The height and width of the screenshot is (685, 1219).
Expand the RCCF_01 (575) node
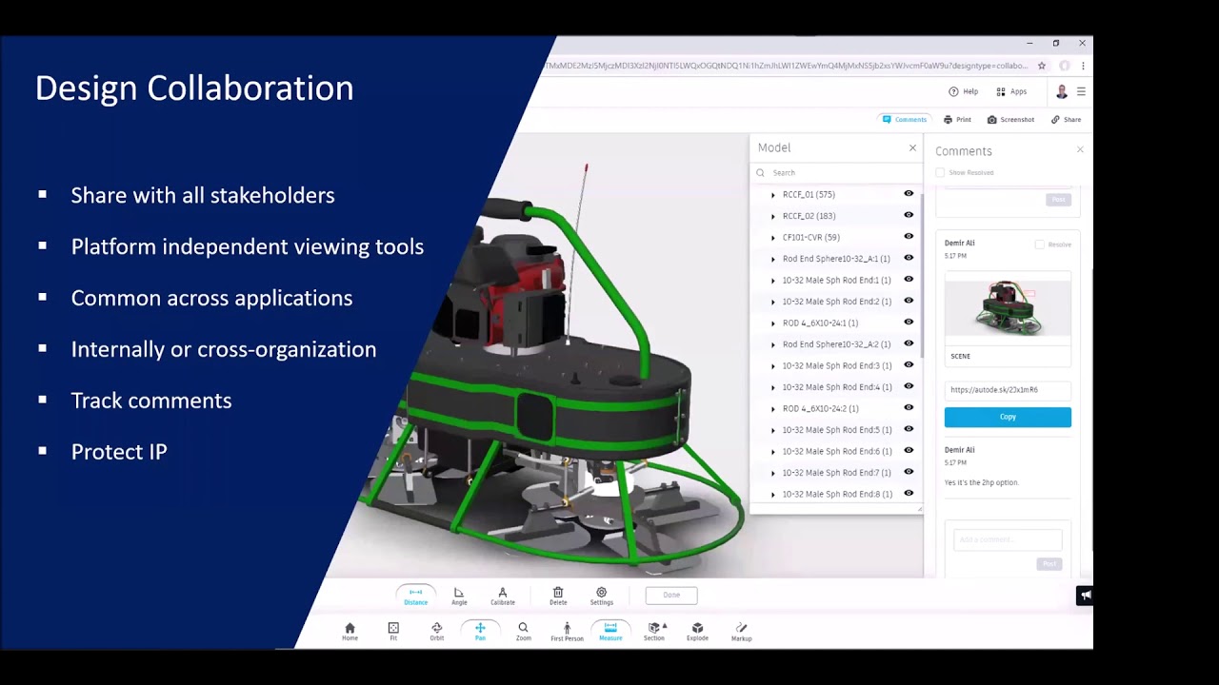(773, 194)
